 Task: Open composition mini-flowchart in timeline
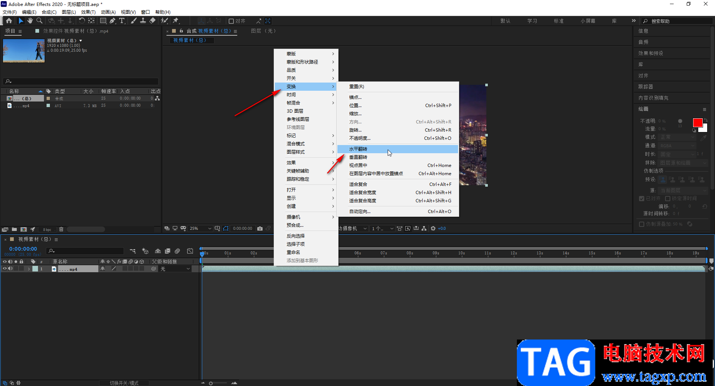pos(133,251)
